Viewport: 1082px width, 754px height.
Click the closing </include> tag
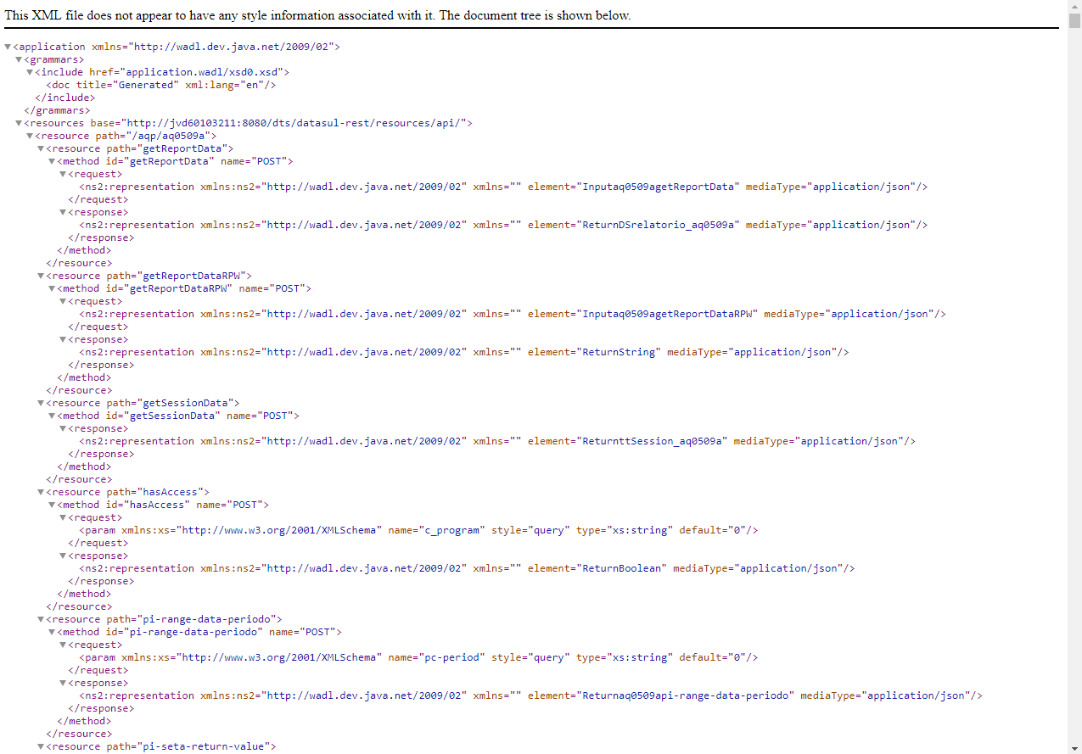point(65,98)
